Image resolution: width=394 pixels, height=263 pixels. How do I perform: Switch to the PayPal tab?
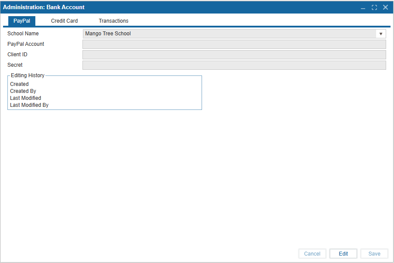click(x=22, y=21)
